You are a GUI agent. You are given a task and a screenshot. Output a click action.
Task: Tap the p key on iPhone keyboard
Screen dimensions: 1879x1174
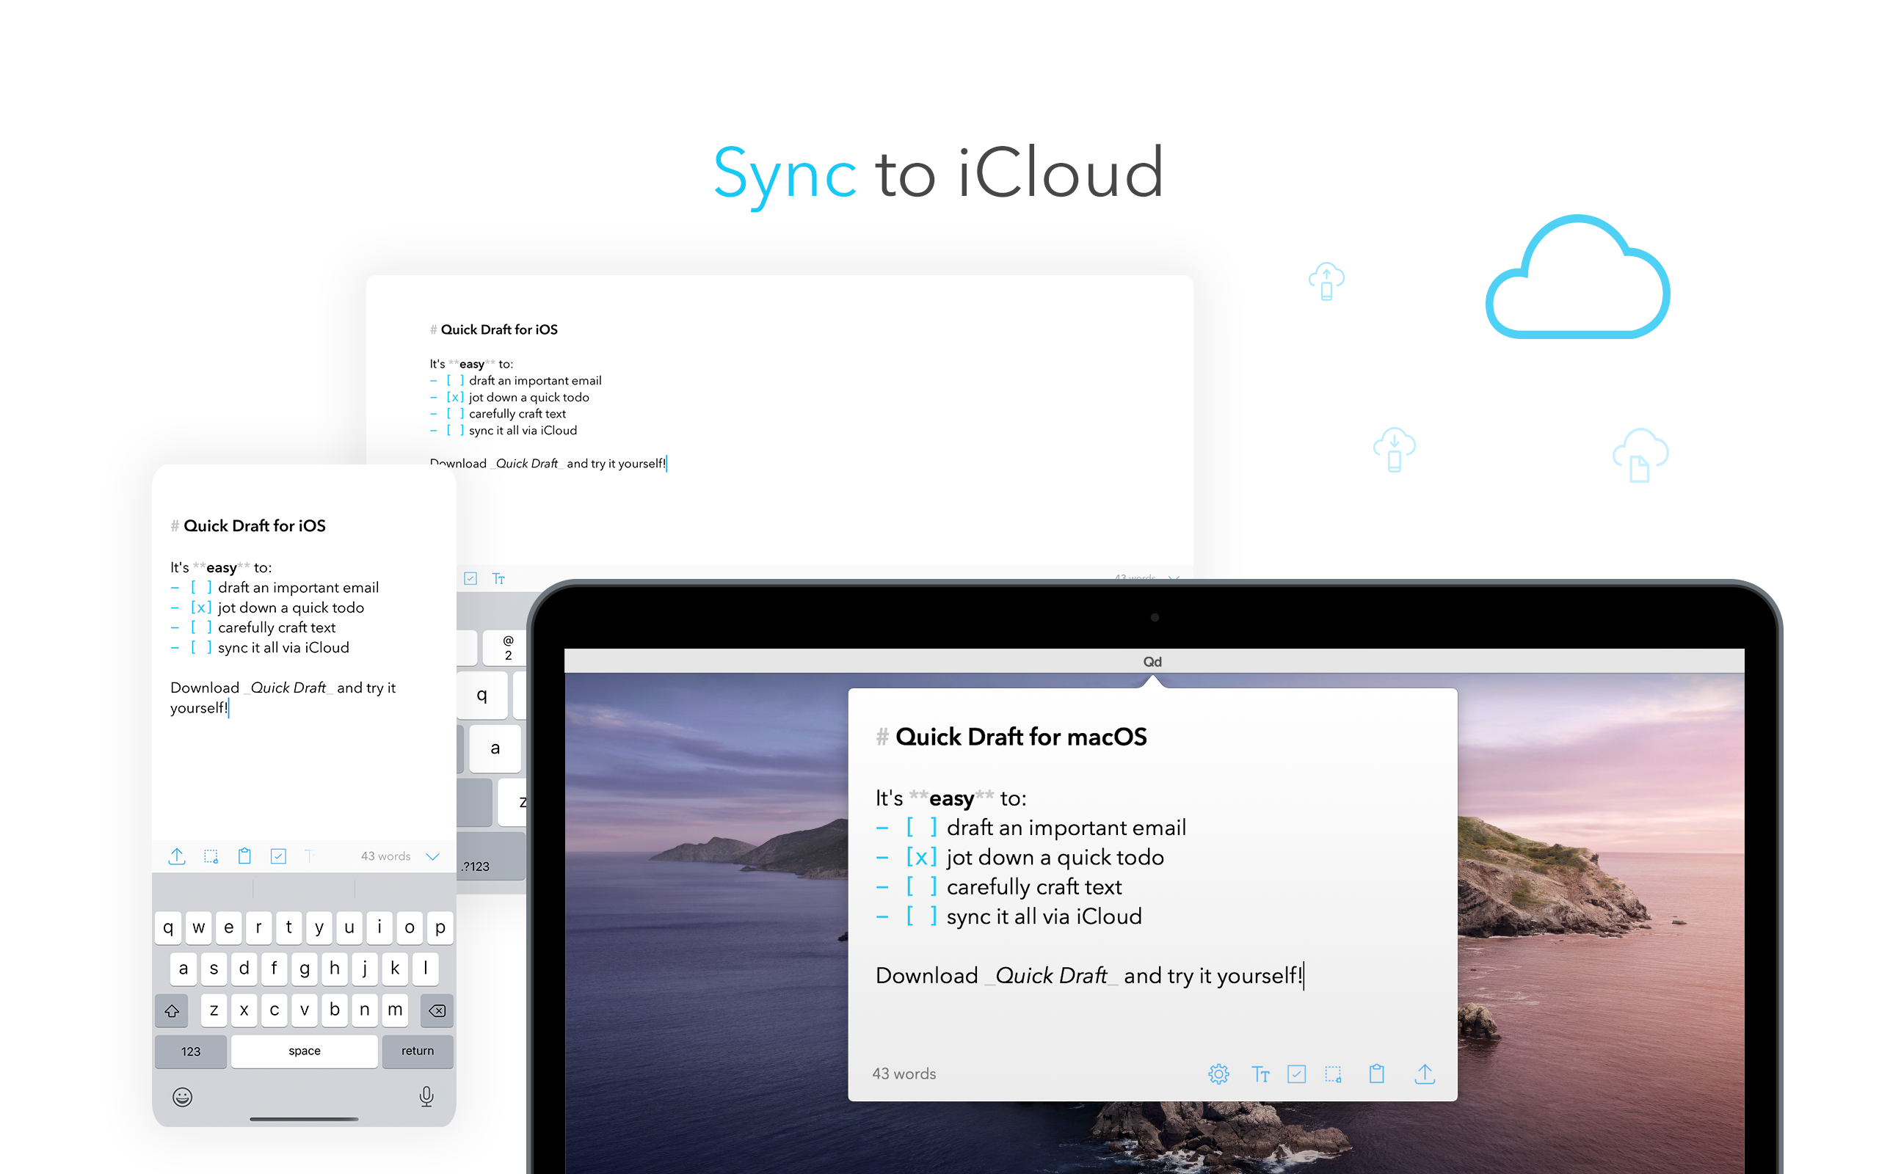click(x=440, y=928)
